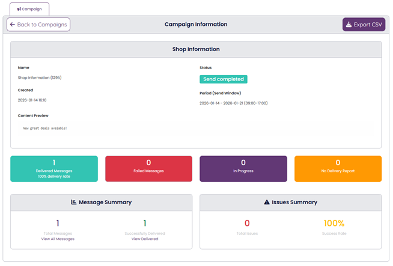Click the Send completed status badge
The image size is (393, 266).
(223, 79)
